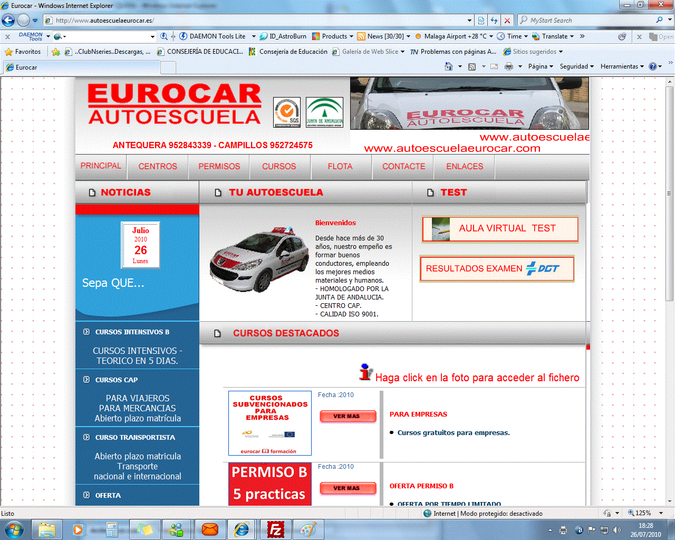
Task: Open the CONSEJERÍA DE EDUCACI... favorite link
Action: pyautogui.click(x=199, y=52)
